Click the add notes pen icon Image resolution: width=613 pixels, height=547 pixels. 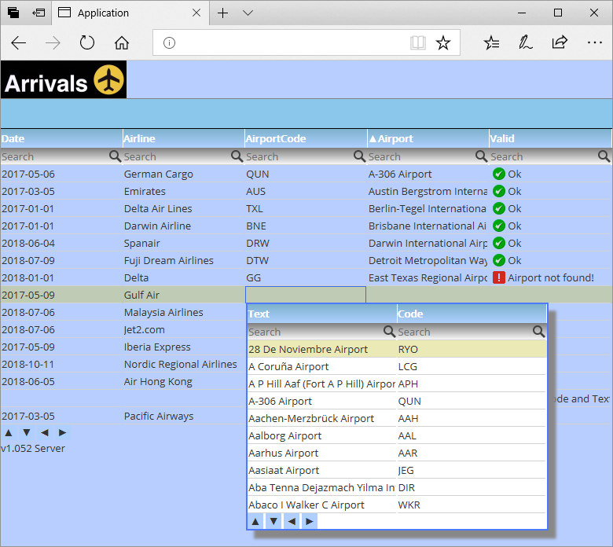click(526, 43)
